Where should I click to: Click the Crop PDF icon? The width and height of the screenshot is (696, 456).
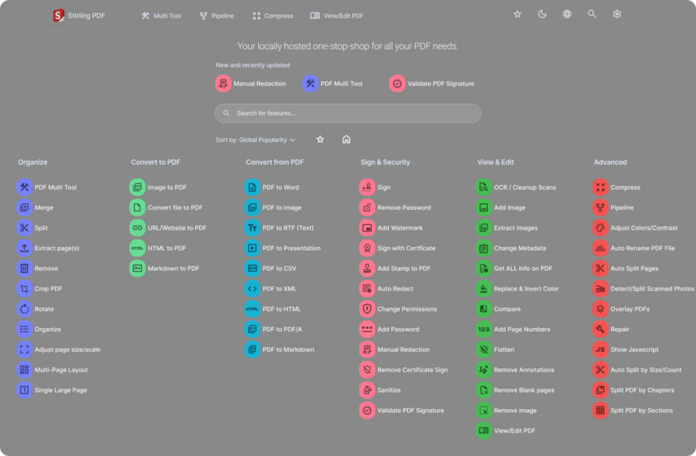click(x=24, y=289)
